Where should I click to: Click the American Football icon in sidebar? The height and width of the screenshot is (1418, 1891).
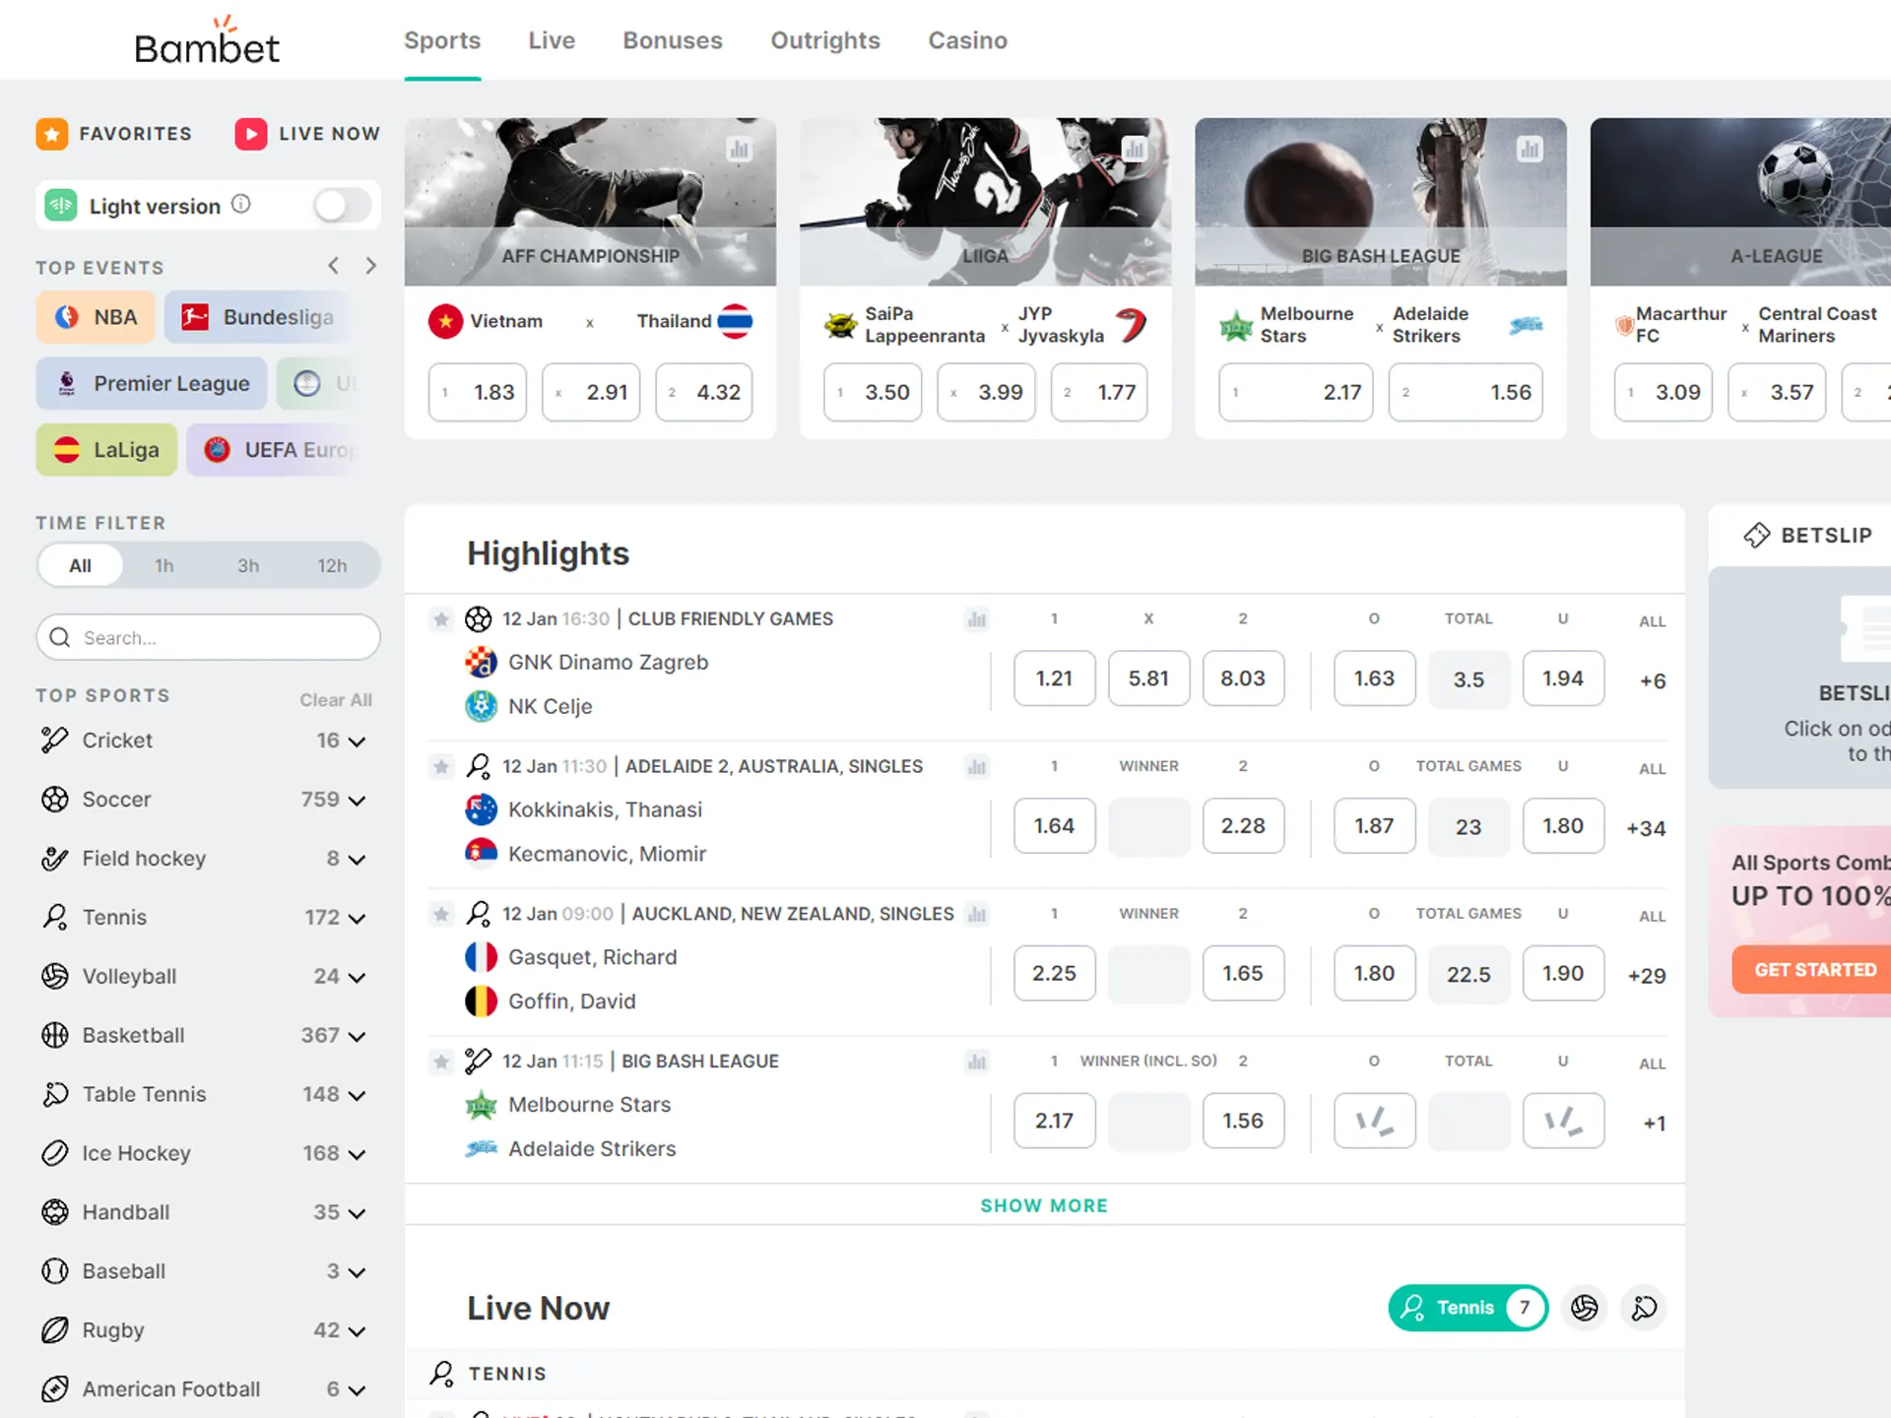coord(55,1389)
